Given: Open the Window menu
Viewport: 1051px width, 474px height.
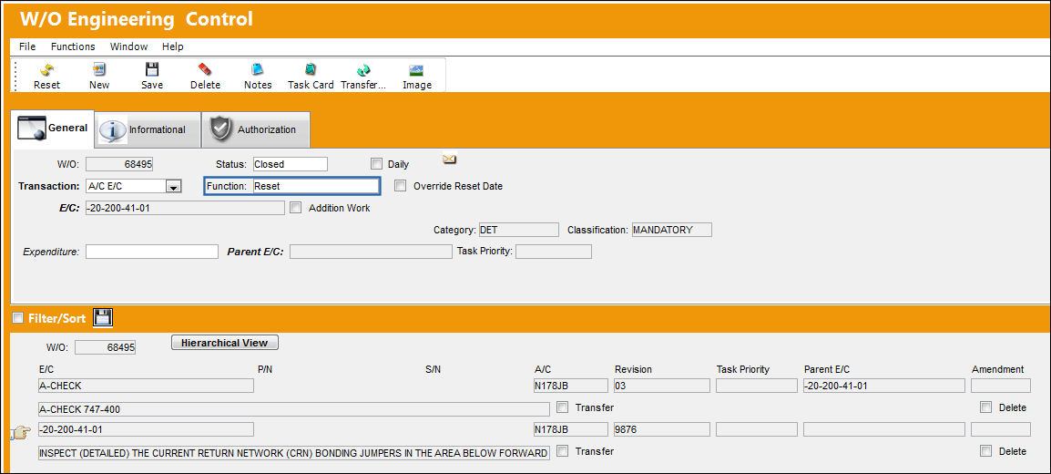Looking at the screenshot, I should click(128, 46).
